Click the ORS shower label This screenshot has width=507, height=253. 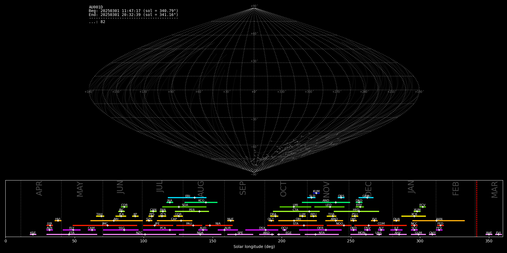(341, 196)
